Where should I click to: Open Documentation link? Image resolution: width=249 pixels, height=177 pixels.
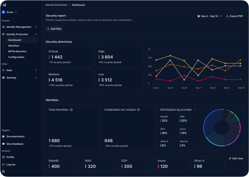[15, 136]
